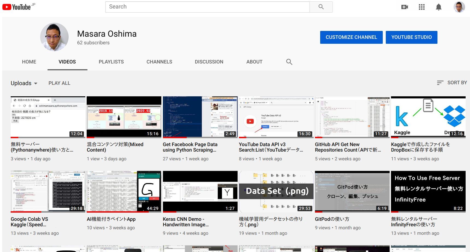Switch to the HOME tab
The image size is (470, 252).
point(29,62)
